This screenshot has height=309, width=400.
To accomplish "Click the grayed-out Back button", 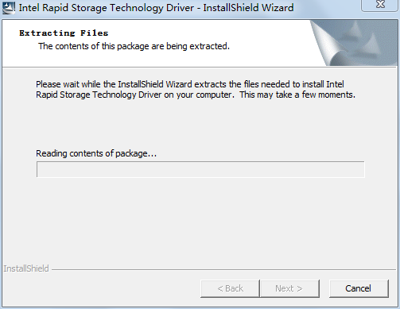I will pyautogui.click(x=230, y=288).
